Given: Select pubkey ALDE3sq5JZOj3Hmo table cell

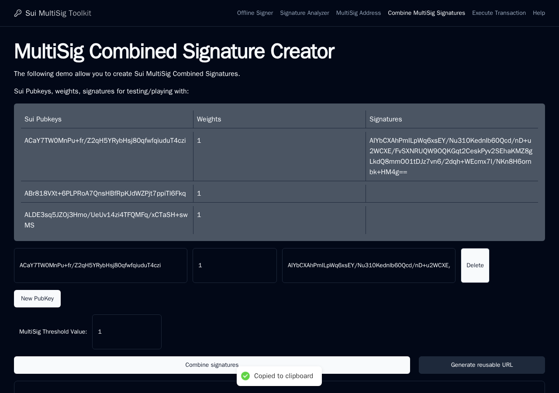Looking at the screenshot, I should pyautogui.click(x=107, y=220).
